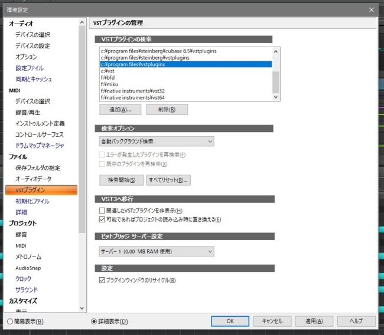
Task: Open 同期とキャッシュ page
Action: 34,79
